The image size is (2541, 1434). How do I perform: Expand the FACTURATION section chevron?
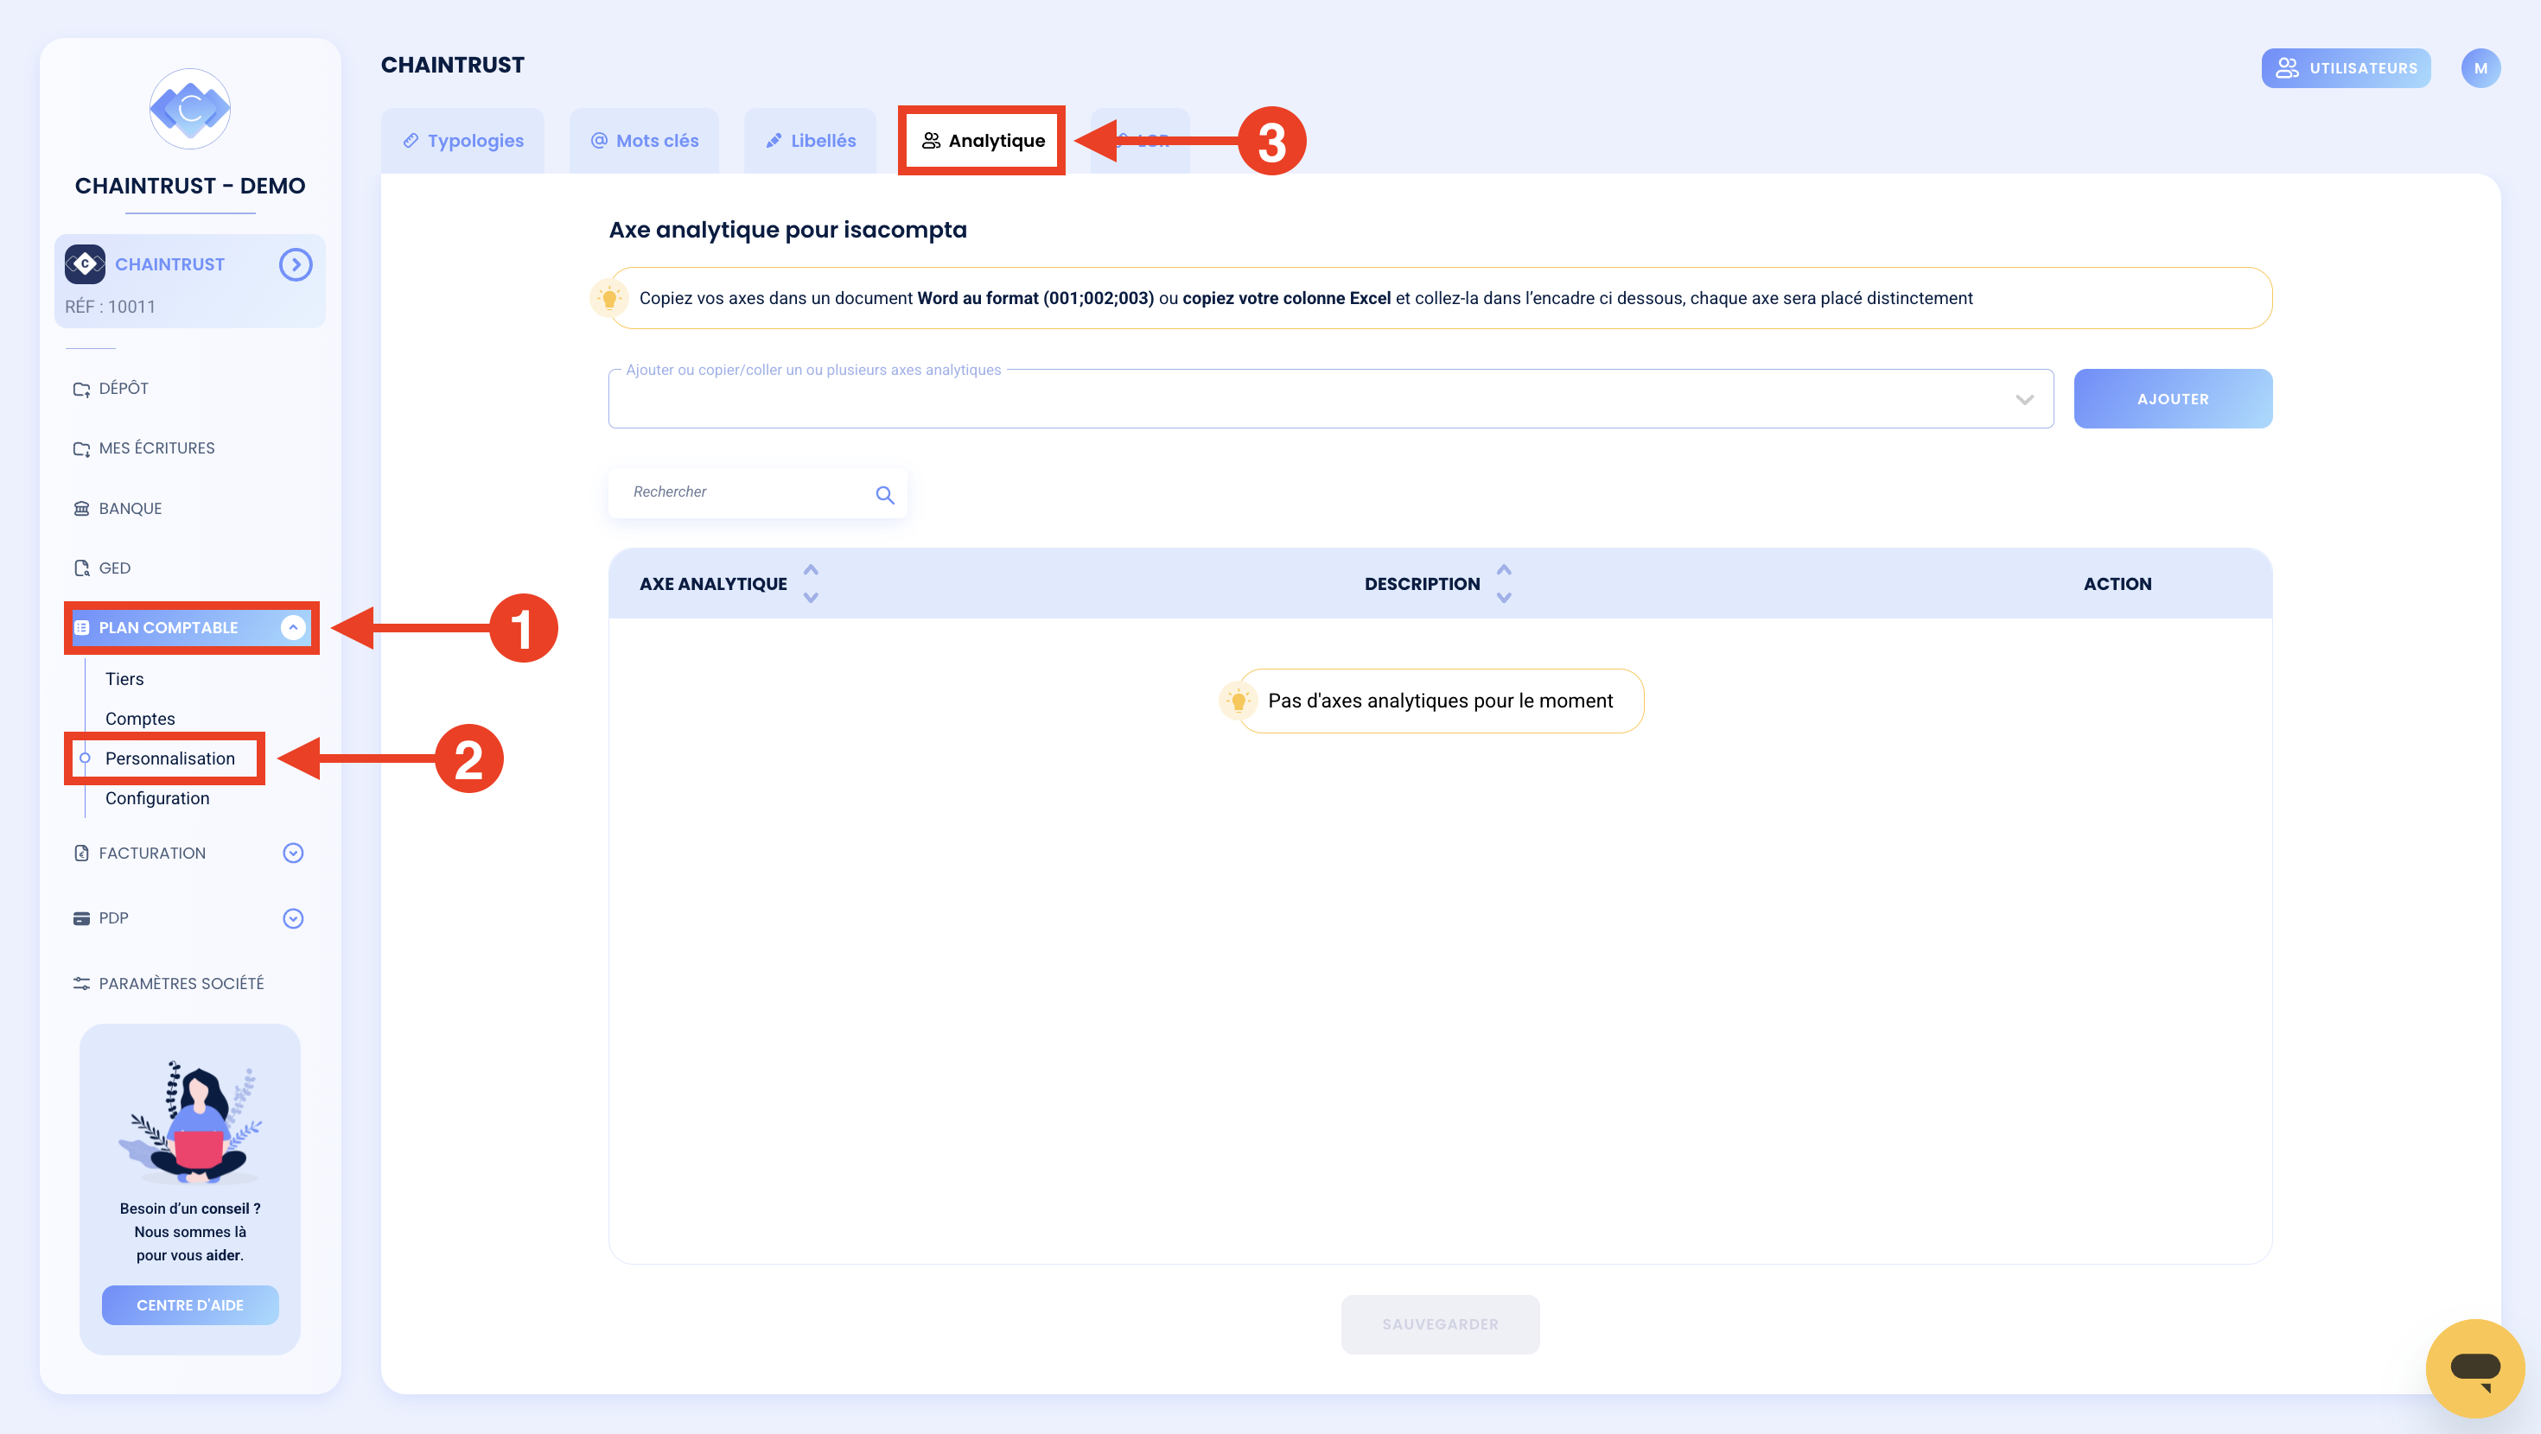click(x=293, y=853)
